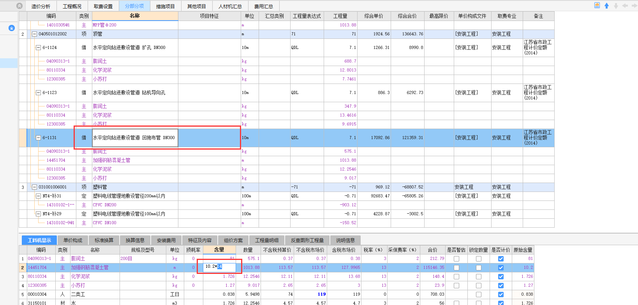Image resolution: width=638 pixels, height=305 pixels.
Task: Open the 工程量明细 bottom tab
Action: click(x=267, y=240)
